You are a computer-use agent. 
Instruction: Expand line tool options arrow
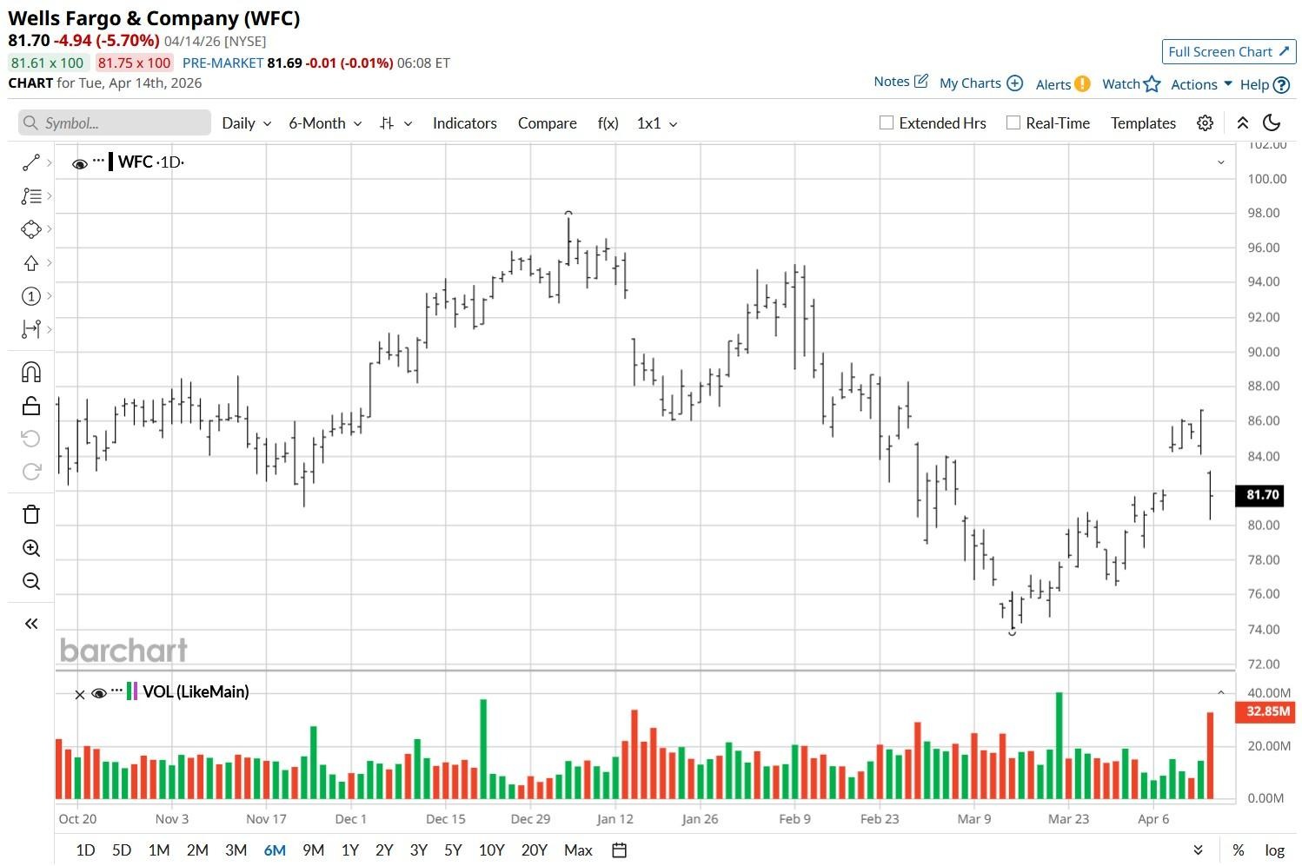[x=50, y=162]
